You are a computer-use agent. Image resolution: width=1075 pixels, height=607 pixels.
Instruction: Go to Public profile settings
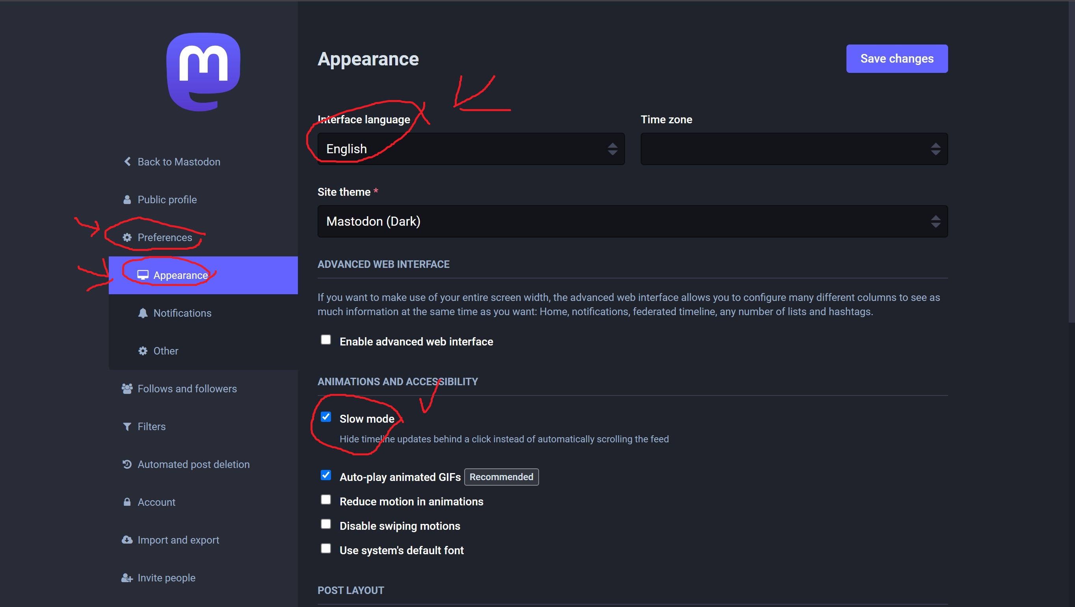point(203,200)
